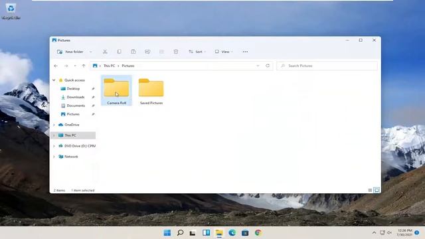Expand the OneDrive tree node
This screenshot has width=425, height=239.
[x=54, y=125]
